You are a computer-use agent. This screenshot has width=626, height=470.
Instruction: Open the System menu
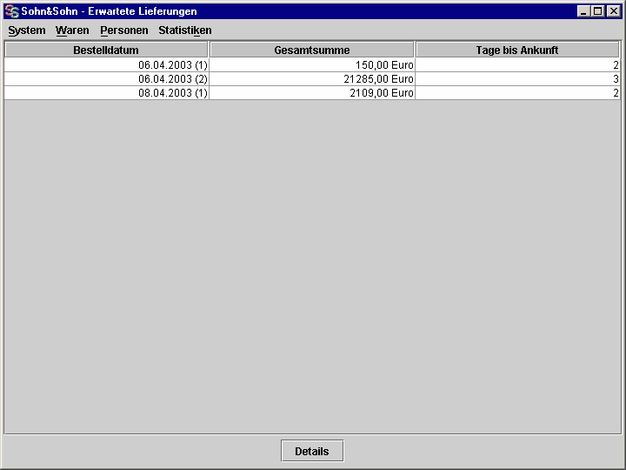pyautogui.click(x=27, y=30)
